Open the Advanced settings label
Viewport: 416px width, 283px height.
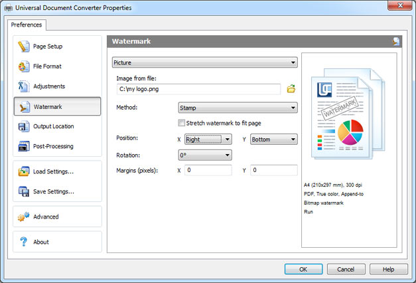point(46,217)
